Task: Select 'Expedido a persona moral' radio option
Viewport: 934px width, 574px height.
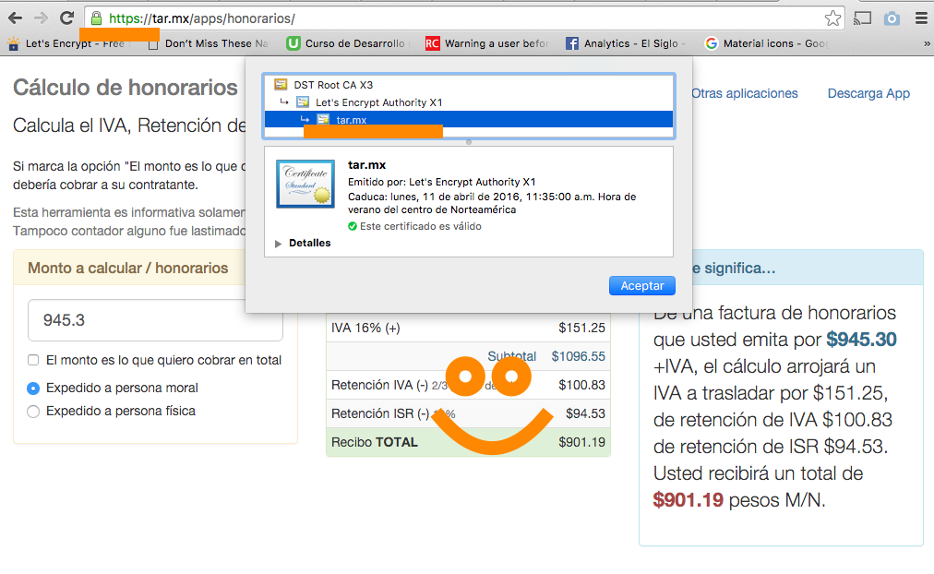Action: [x=33, y=389]
